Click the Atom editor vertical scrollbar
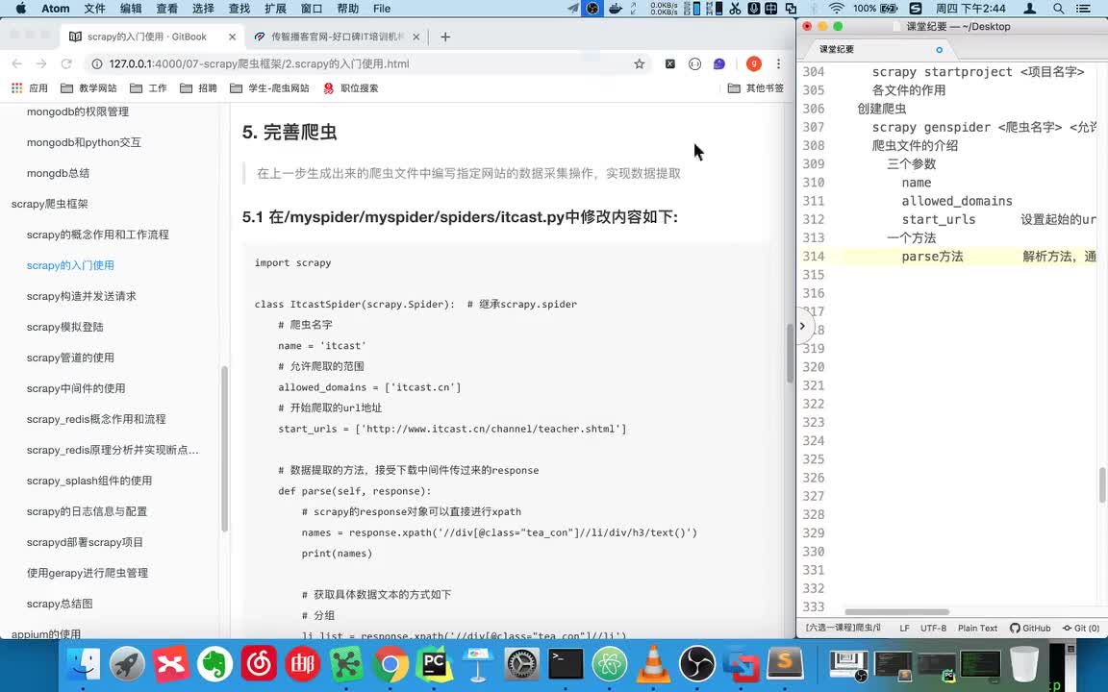Image resolution: width=1108 pixels, height=692 pixels. (x=1102, y=485)
